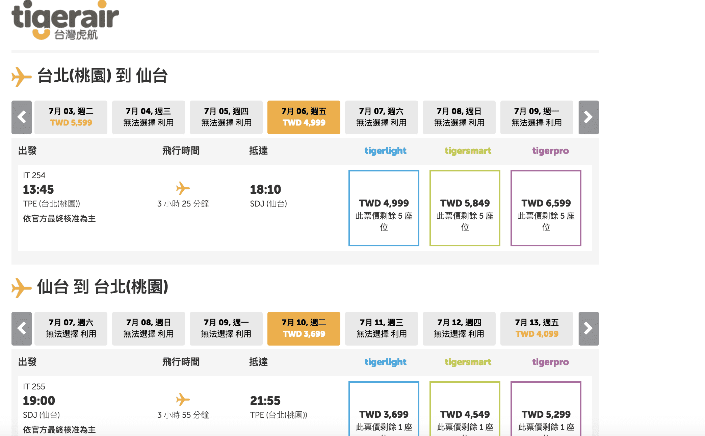Select return date 7月 08 週日
The width and height of the screenshot is (705, 436).
pos(149,329)
